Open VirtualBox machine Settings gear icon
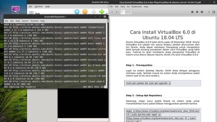Screen dimensions: 217x122 (85, 12)
